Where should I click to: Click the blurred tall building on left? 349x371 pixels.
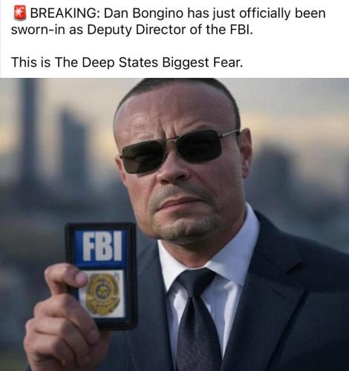click(28, 136)
